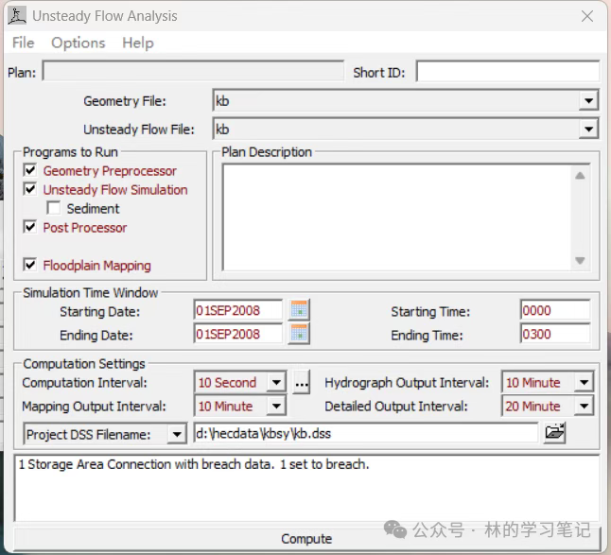Expand the Geometry File dropdown
Viewport: 611px width, 555px height.
[x=588, y=101]
